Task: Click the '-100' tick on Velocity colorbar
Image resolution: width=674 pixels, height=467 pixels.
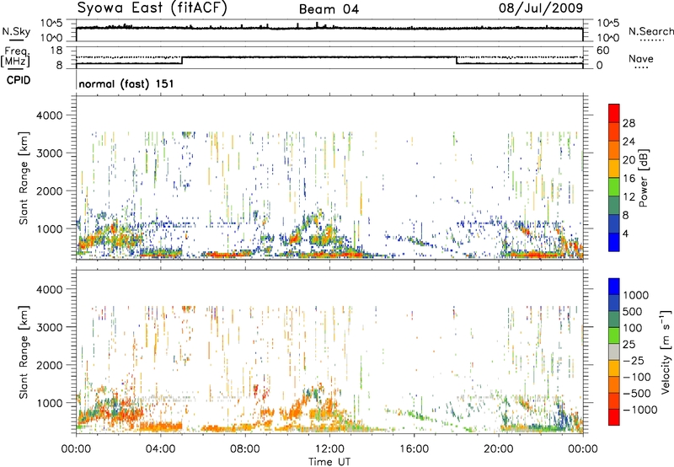Action: (x=637, y=377)
